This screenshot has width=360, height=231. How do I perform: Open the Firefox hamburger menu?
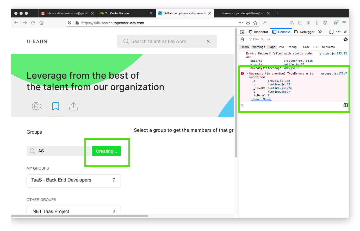coord(344,23)
